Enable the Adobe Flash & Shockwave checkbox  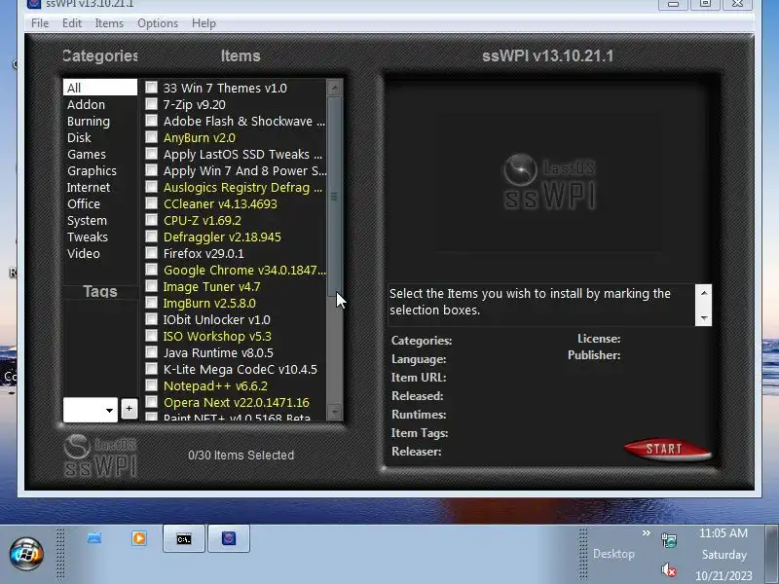pos(152,121)
